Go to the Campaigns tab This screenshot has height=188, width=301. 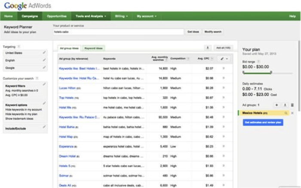[x=30, y=16]
